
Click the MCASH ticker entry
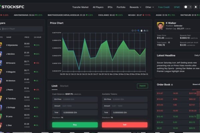click(x=139, y=15)
